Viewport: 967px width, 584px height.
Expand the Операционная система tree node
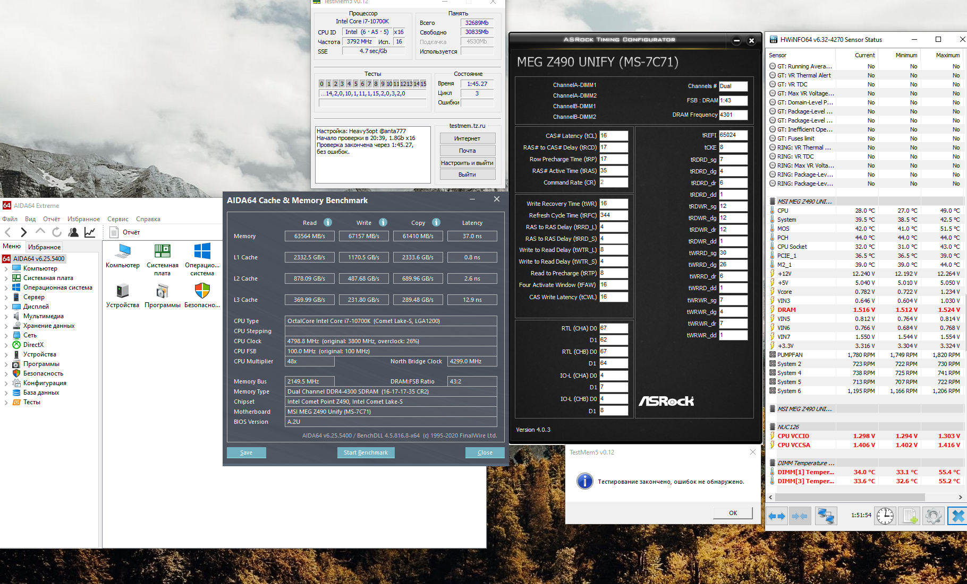pyautogui.click(x=6, y=287)
